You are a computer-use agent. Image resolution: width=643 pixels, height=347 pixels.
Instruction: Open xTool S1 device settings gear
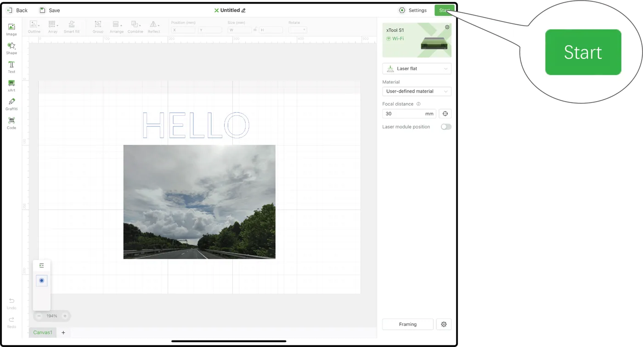(x=447, y=28)
